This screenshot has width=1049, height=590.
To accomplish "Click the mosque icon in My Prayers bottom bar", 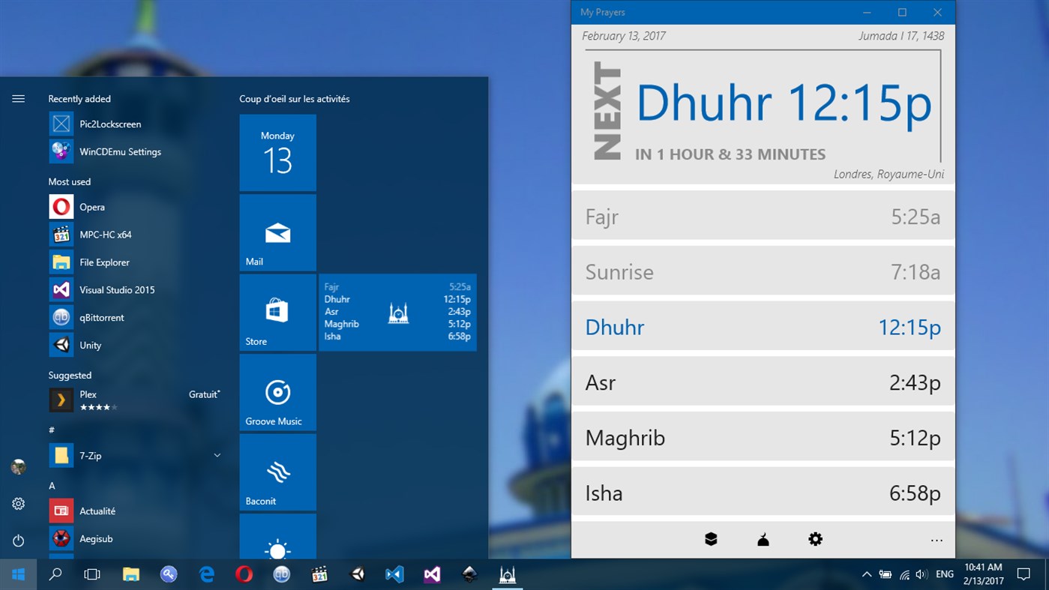I will (763, 538).
